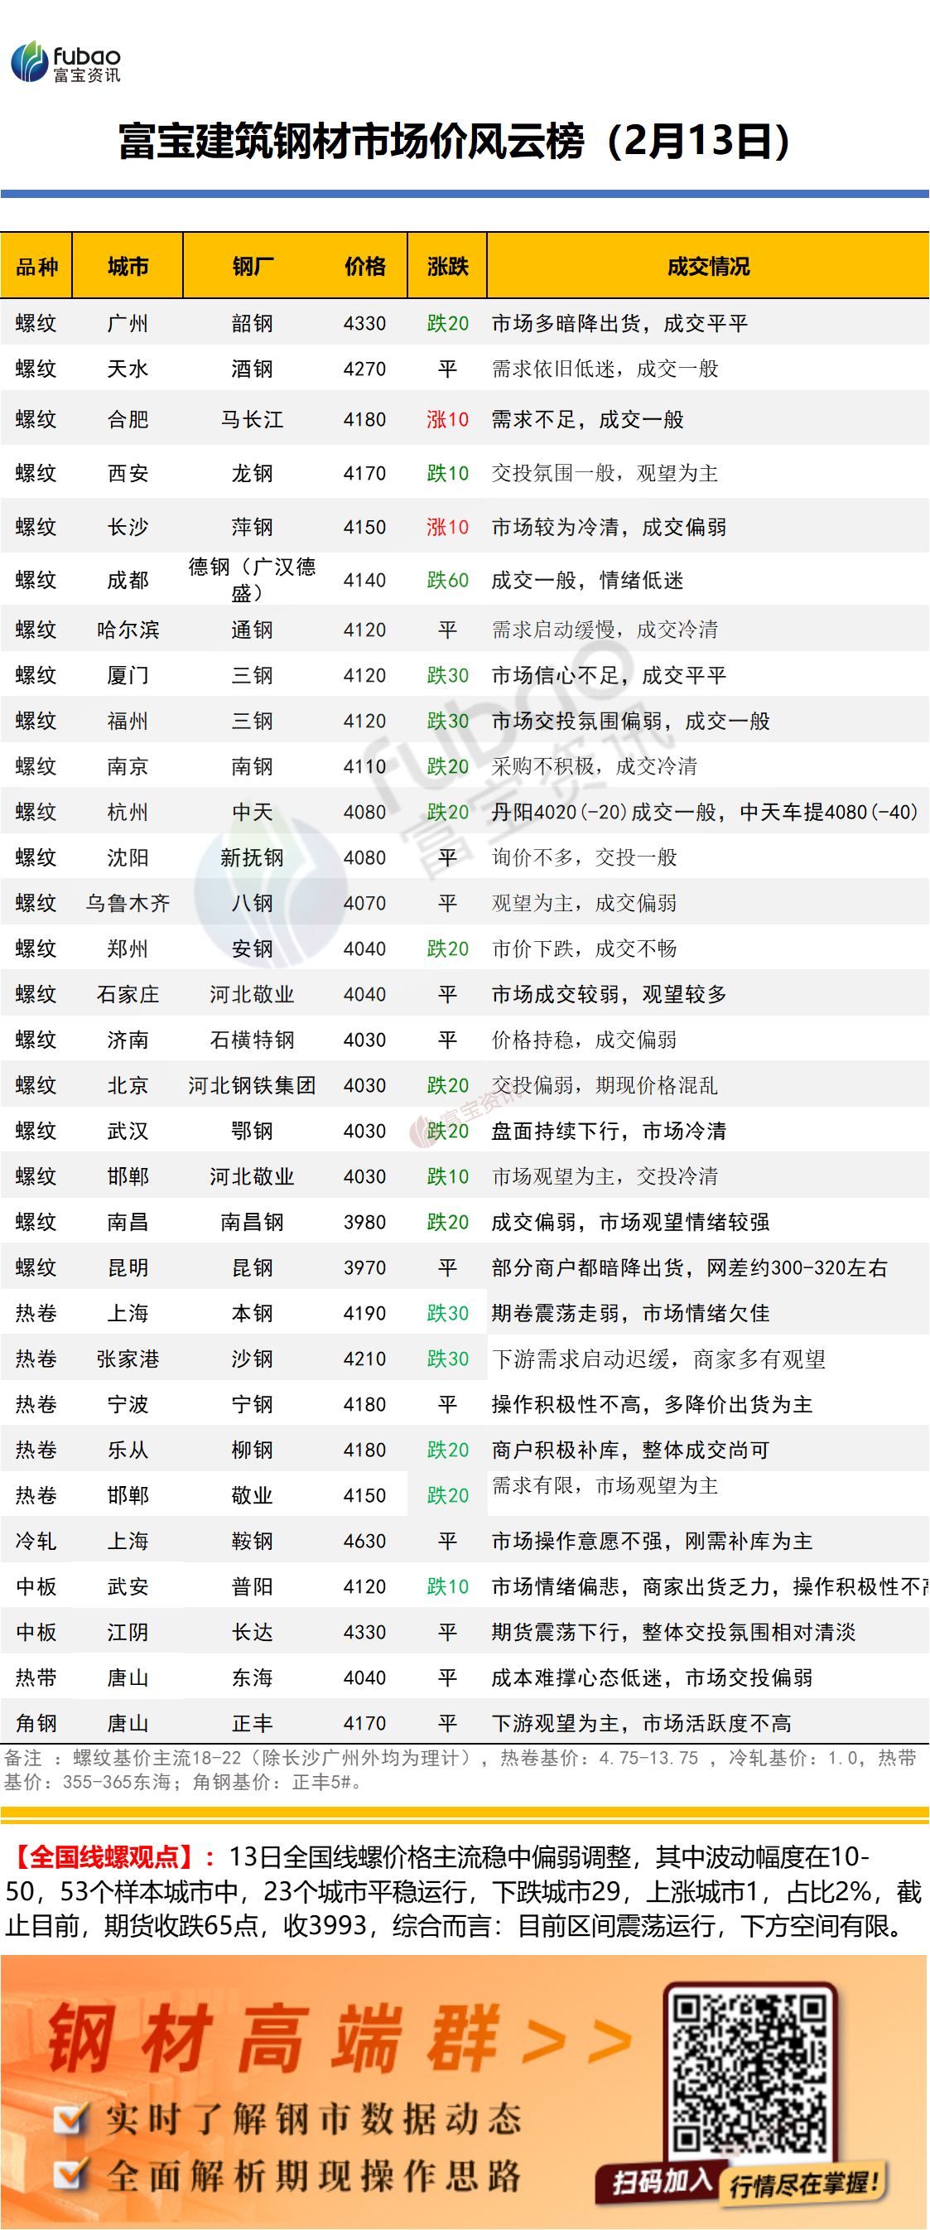Click the 德钢（广汉德盛）mill cell
The image size is (930, 2230).
tap(253, 580)
